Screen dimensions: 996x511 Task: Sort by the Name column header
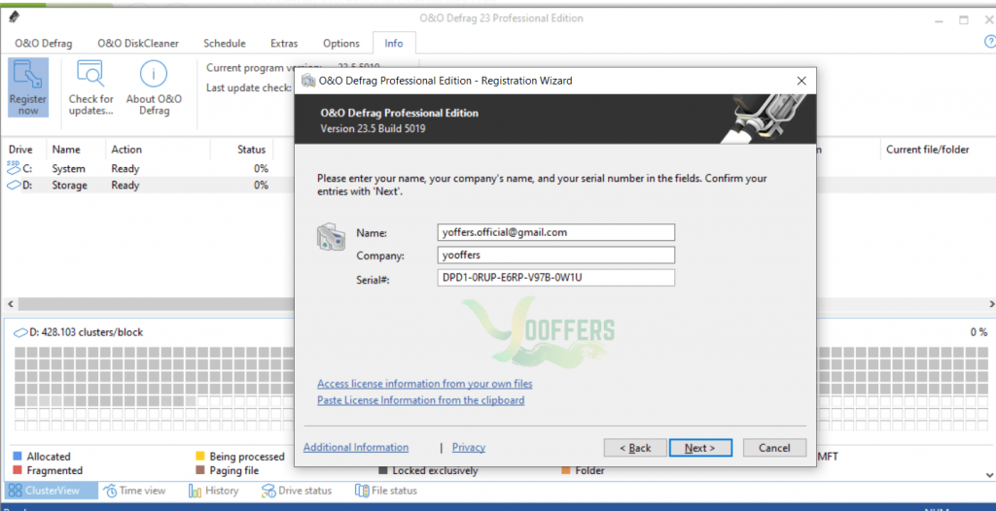[64, 150]
